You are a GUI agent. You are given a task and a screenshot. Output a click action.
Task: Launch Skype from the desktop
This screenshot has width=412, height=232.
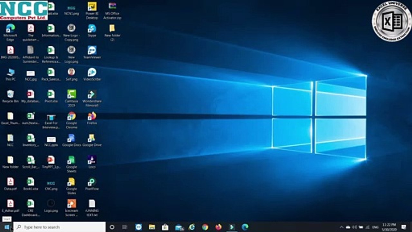point(92,31)
